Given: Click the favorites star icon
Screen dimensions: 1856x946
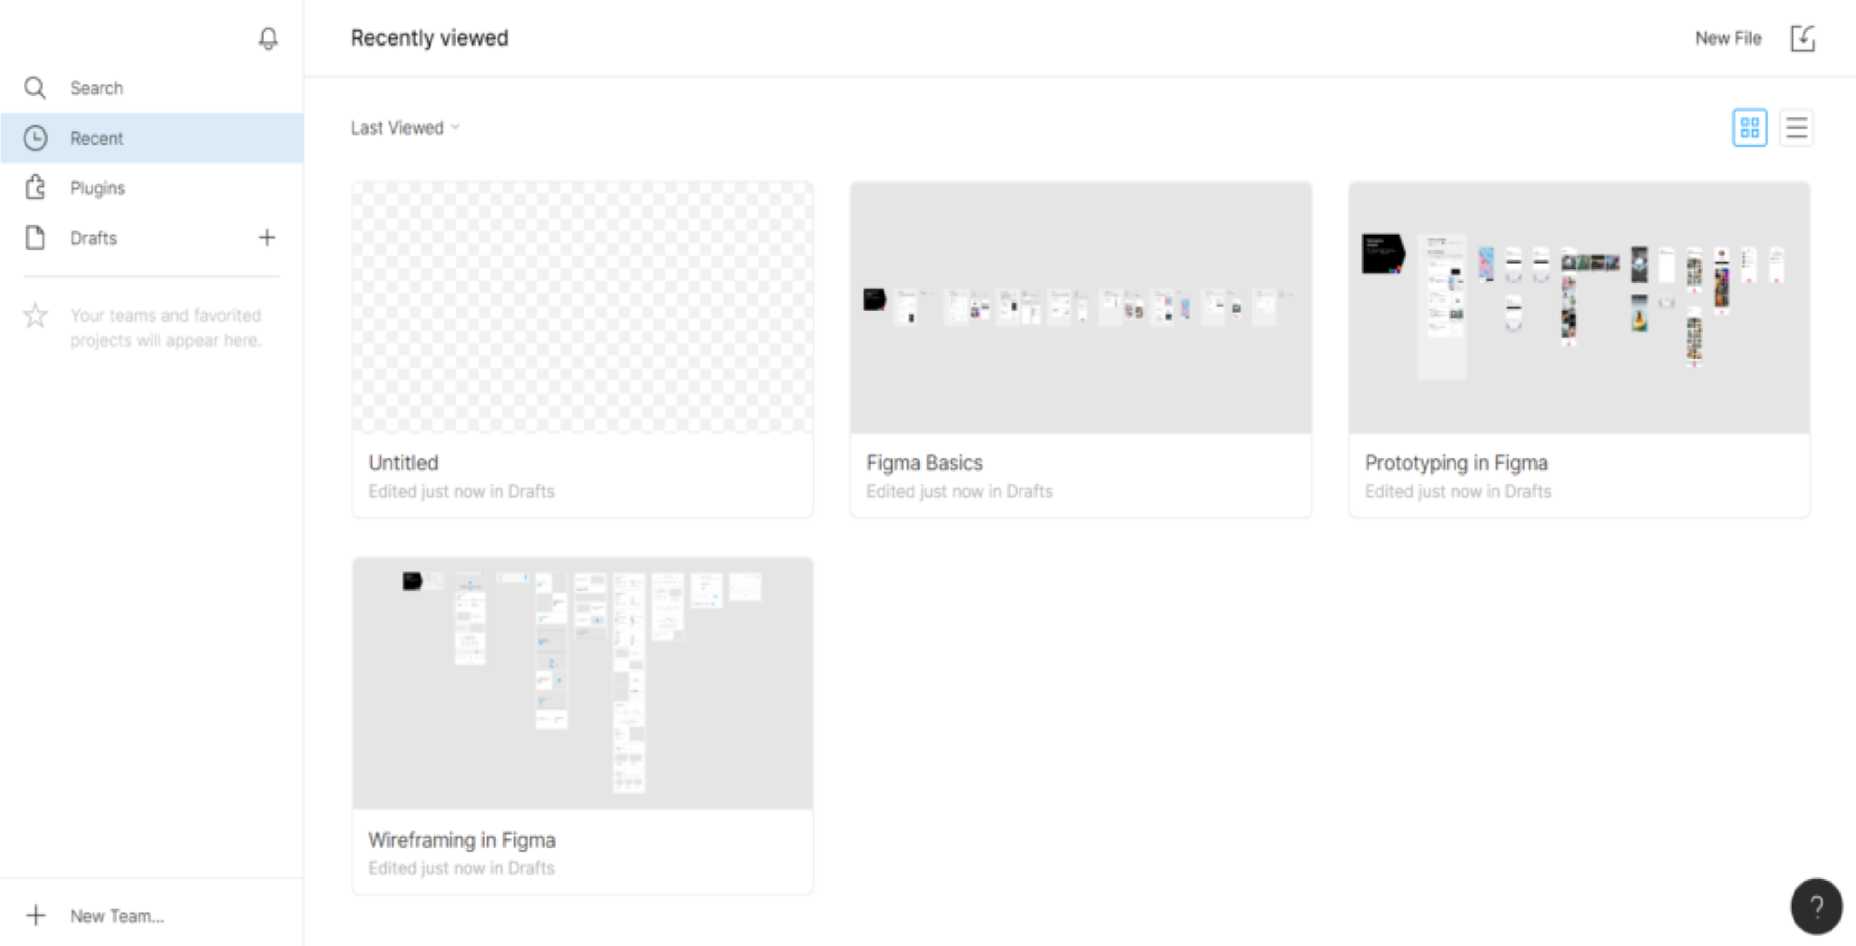Looking at the screenshot, I should click(x=35, y=315).
